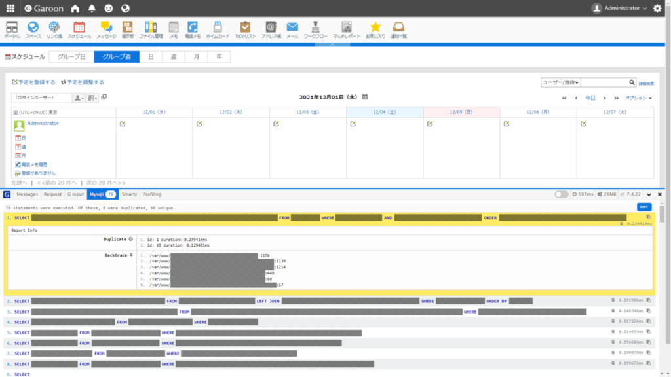671x377 pixels.
Task: Open the スペース space icon
Action: point(33,30)
